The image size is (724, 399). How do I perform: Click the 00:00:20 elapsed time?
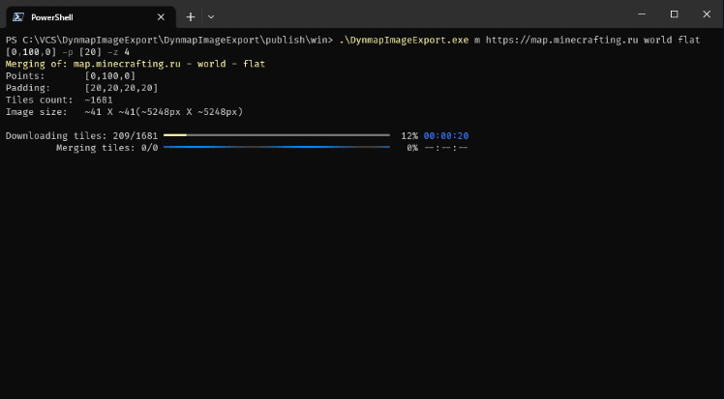446,136
